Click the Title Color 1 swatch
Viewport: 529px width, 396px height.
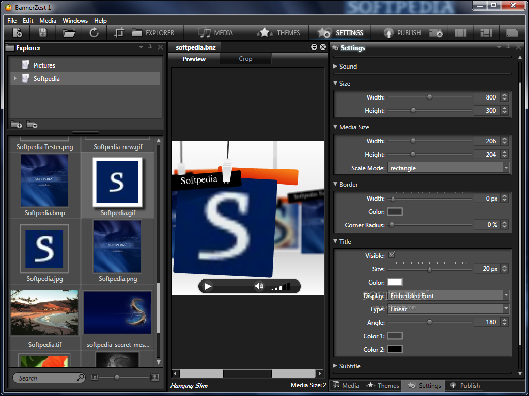pyautogui.click(x=395, y=336)
